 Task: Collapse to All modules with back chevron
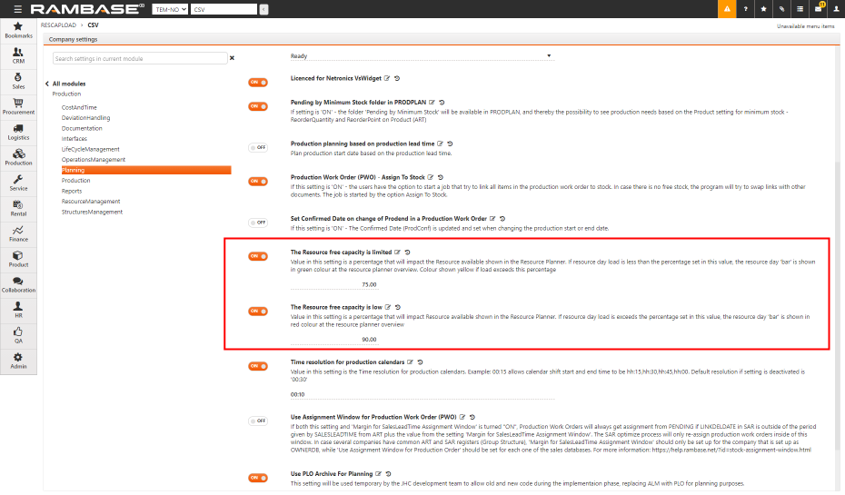click(x=46, y=84)
